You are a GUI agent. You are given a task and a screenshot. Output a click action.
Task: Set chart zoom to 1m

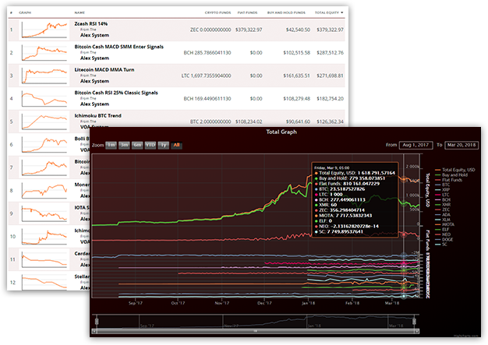[111, 145]
